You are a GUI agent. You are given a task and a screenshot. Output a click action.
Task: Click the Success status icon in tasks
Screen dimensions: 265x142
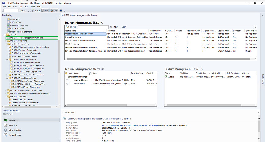[166, 77]
